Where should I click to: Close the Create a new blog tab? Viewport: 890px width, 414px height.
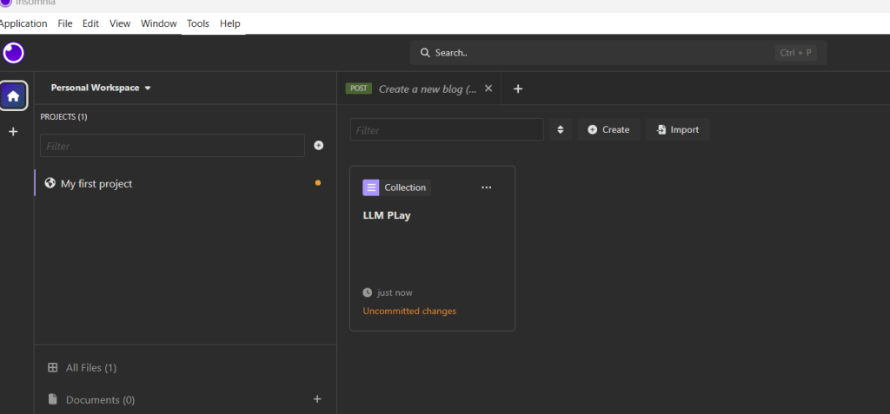pos(488,89)
